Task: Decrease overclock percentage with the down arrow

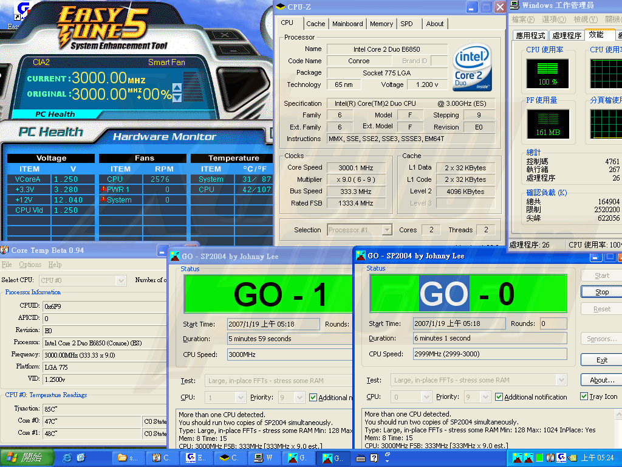Action: click(x=177, y=97)
